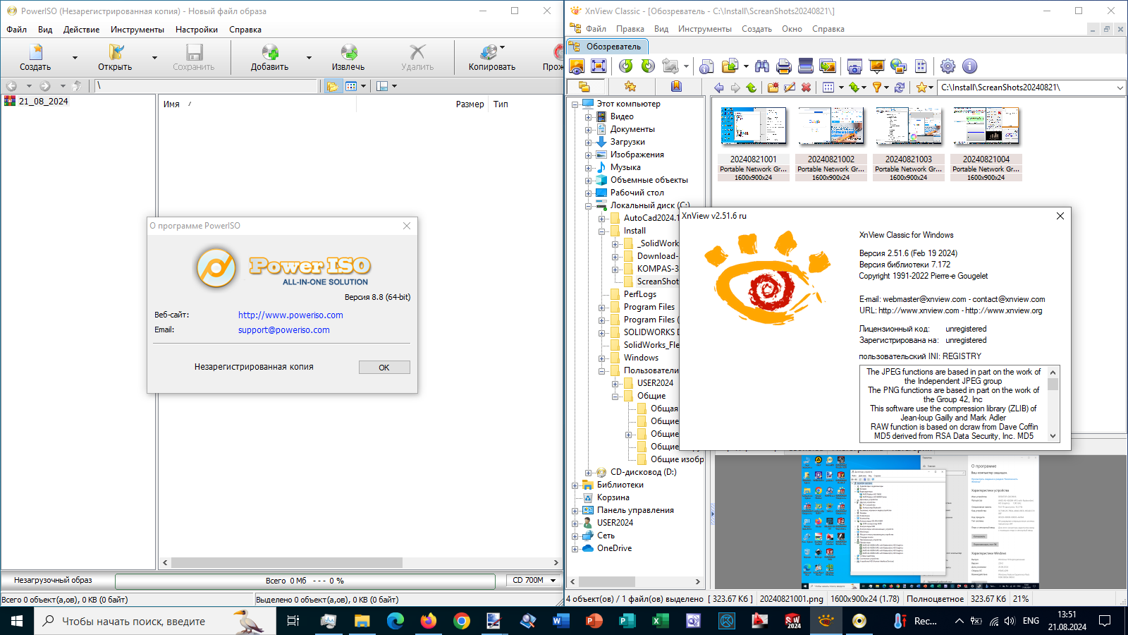Click the scanner acquire icon in XnView

point(806,66)
